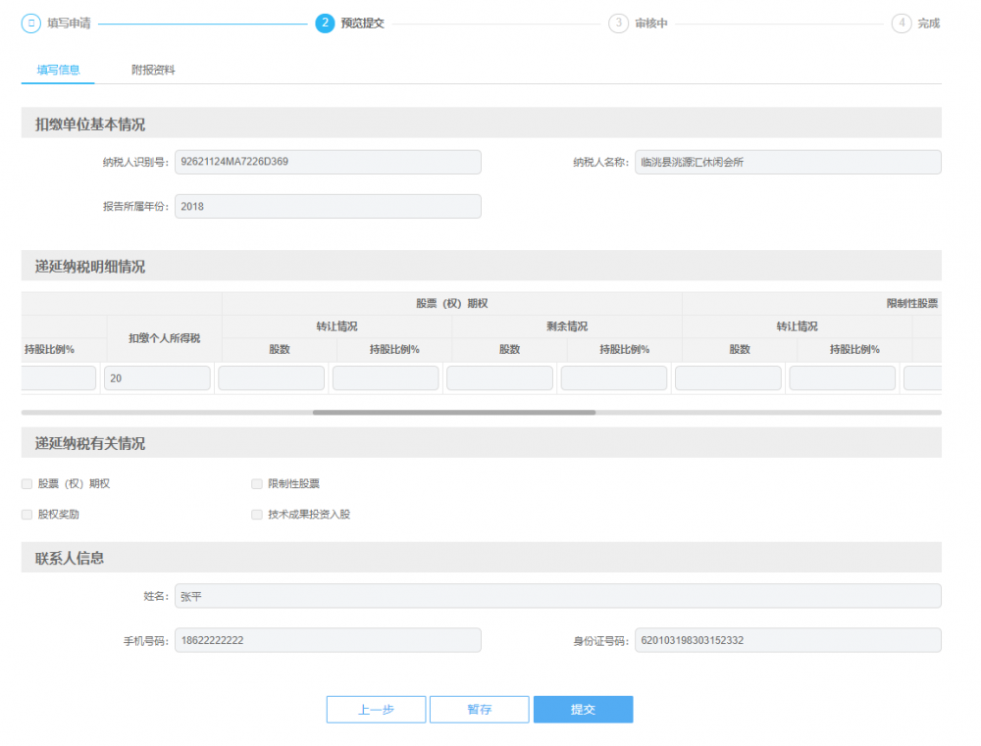The height and width of the screenshot is (746, 981).
Task: Click the step 1 填写申请 circle icon
Action: click(x=30, y=24)
